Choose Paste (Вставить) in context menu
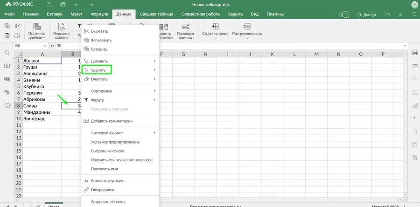 click(120, 49)
